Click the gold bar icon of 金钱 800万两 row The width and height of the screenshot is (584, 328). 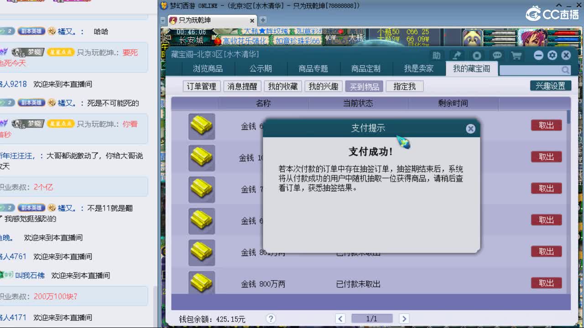pos(202,283)
